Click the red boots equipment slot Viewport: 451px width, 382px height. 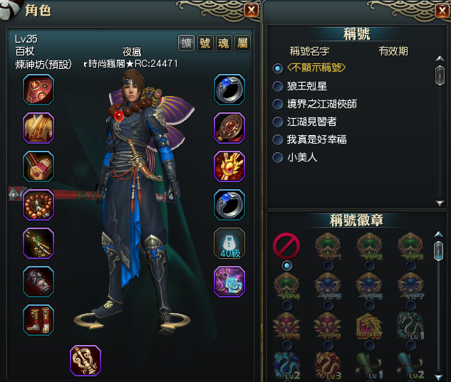pyautogui.click(x=38, y=320)
